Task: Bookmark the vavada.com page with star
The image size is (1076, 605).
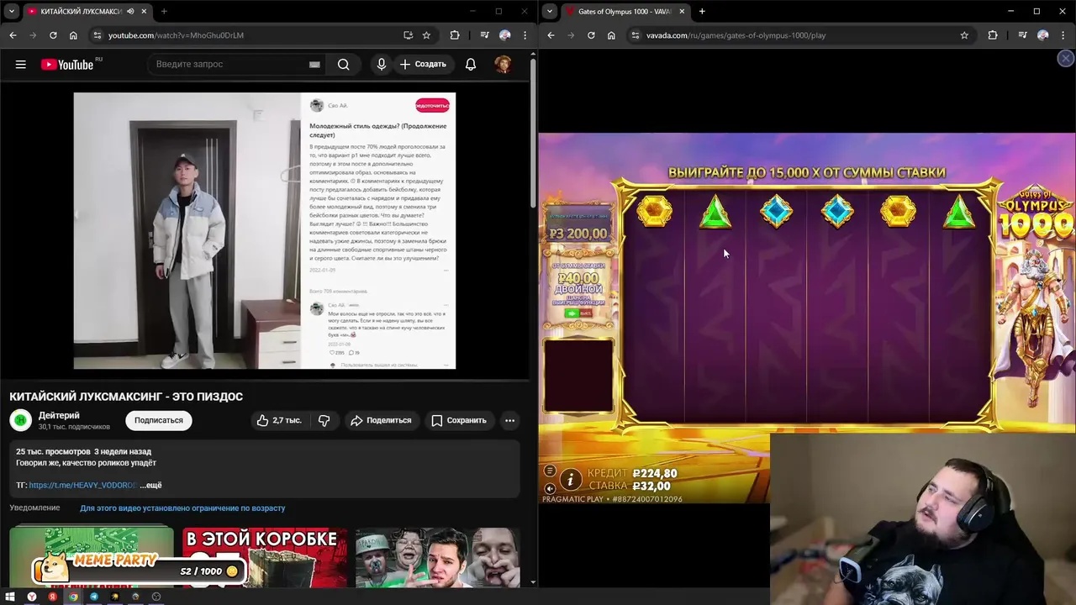Action: [x=964, y=35]
